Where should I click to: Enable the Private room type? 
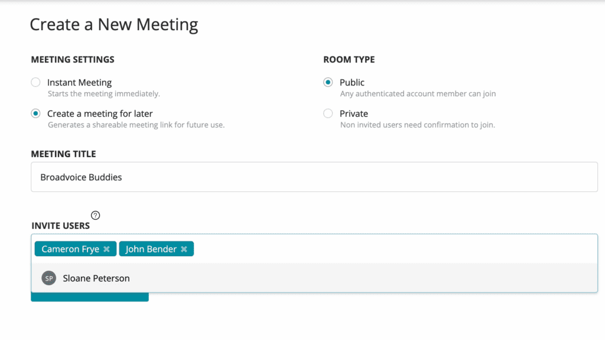coord(328,113)
